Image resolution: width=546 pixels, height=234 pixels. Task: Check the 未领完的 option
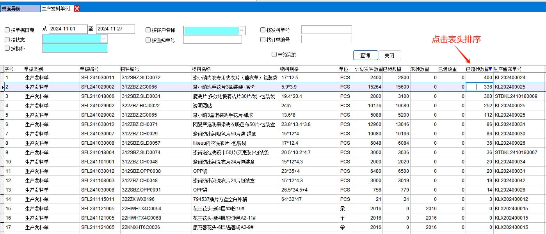[x=274, y=55]
